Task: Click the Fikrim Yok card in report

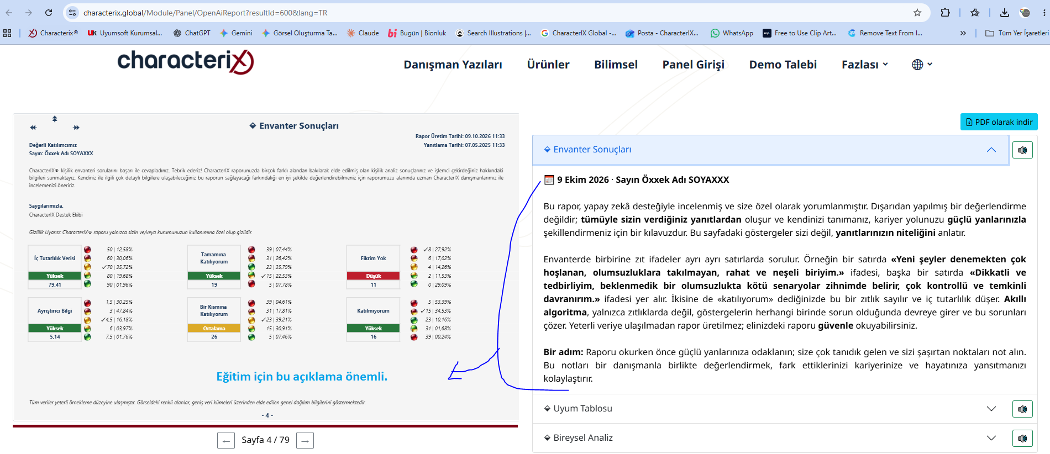Action: 374,267
